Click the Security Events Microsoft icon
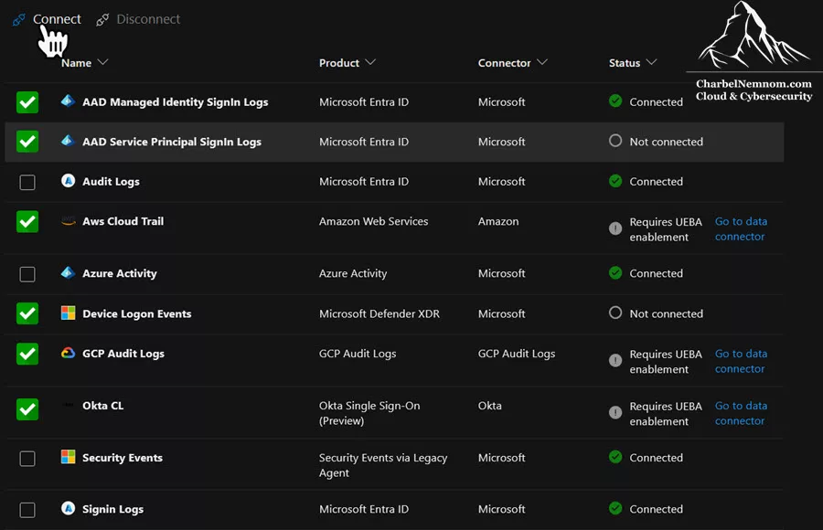823x530 pixels. click(x=68, y=457)
